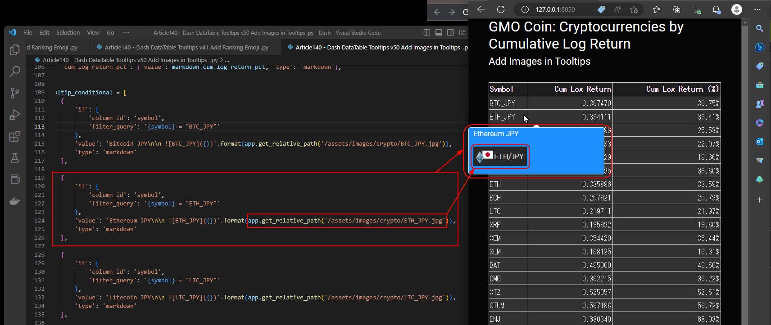Click the Symbol column header

point(508,89)
